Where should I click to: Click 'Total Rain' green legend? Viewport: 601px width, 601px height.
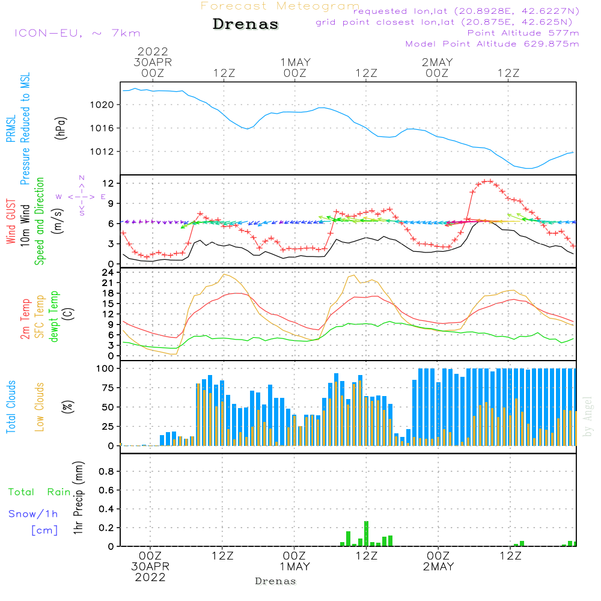click(40, 492)
